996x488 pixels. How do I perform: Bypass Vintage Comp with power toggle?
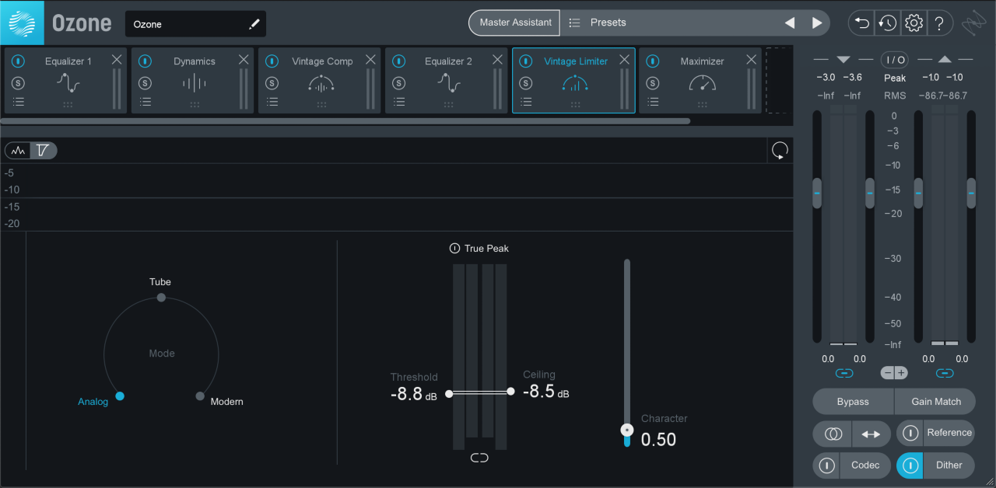tap(272, 61)
